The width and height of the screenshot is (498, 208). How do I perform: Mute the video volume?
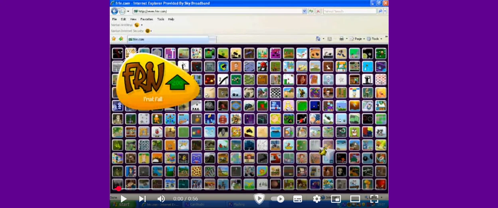click(x=161, y=199)
